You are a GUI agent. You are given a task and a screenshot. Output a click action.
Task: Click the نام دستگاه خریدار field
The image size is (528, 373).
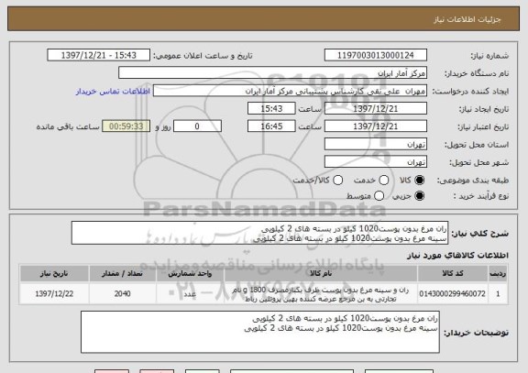pyautogui.click(x=273, y=73)
